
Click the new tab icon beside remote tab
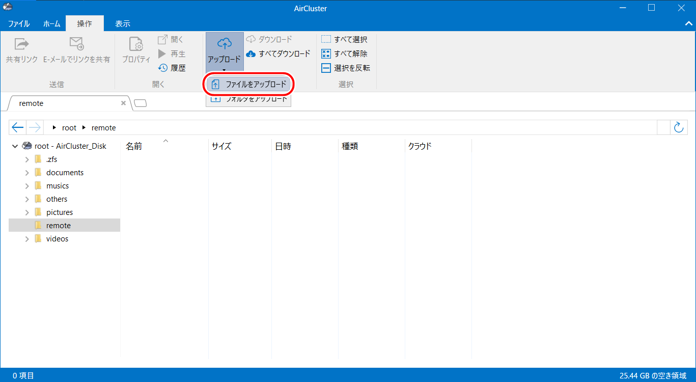[141, 103]
